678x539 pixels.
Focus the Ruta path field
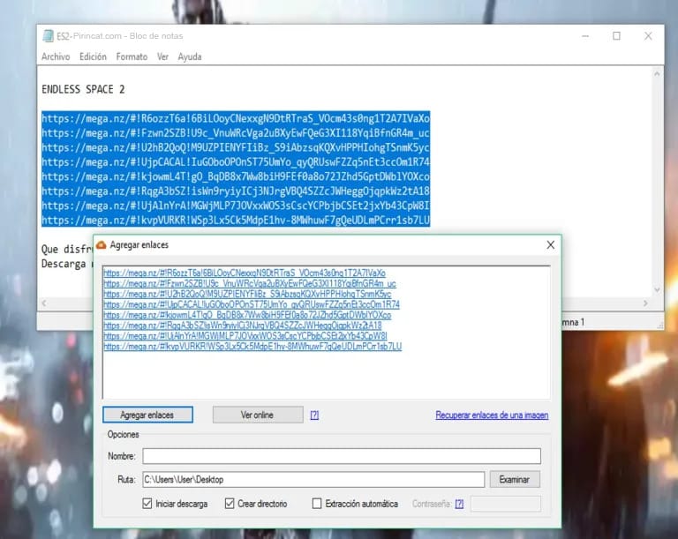313,479
